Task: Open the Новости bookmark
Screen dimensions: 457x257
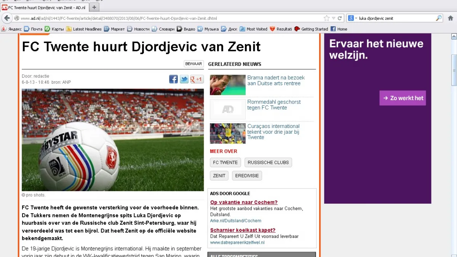Action: (138, 29)
